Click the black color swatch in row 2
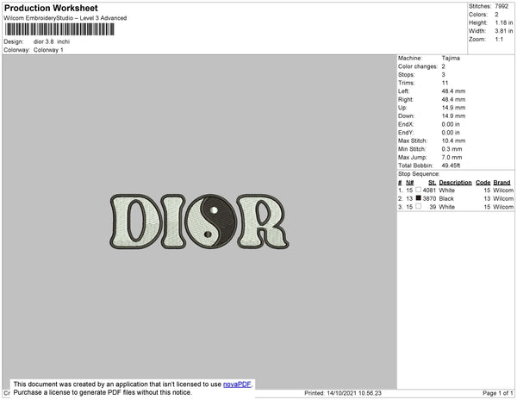 (x=419, y=198)
